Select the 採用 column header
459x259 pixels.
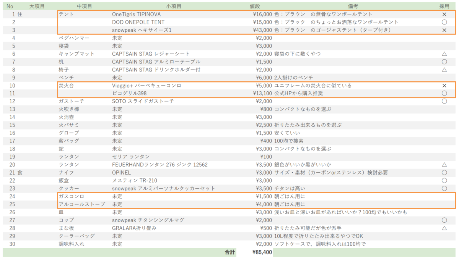pos(444,6)
